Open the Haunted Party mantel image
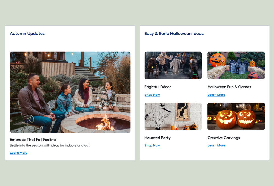274x186 pixels. pyautogui.click(x=173, y=116)
